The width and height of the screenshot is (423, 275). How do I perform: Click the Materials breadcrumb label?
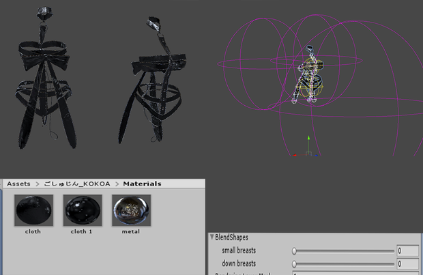coord(142,184)
